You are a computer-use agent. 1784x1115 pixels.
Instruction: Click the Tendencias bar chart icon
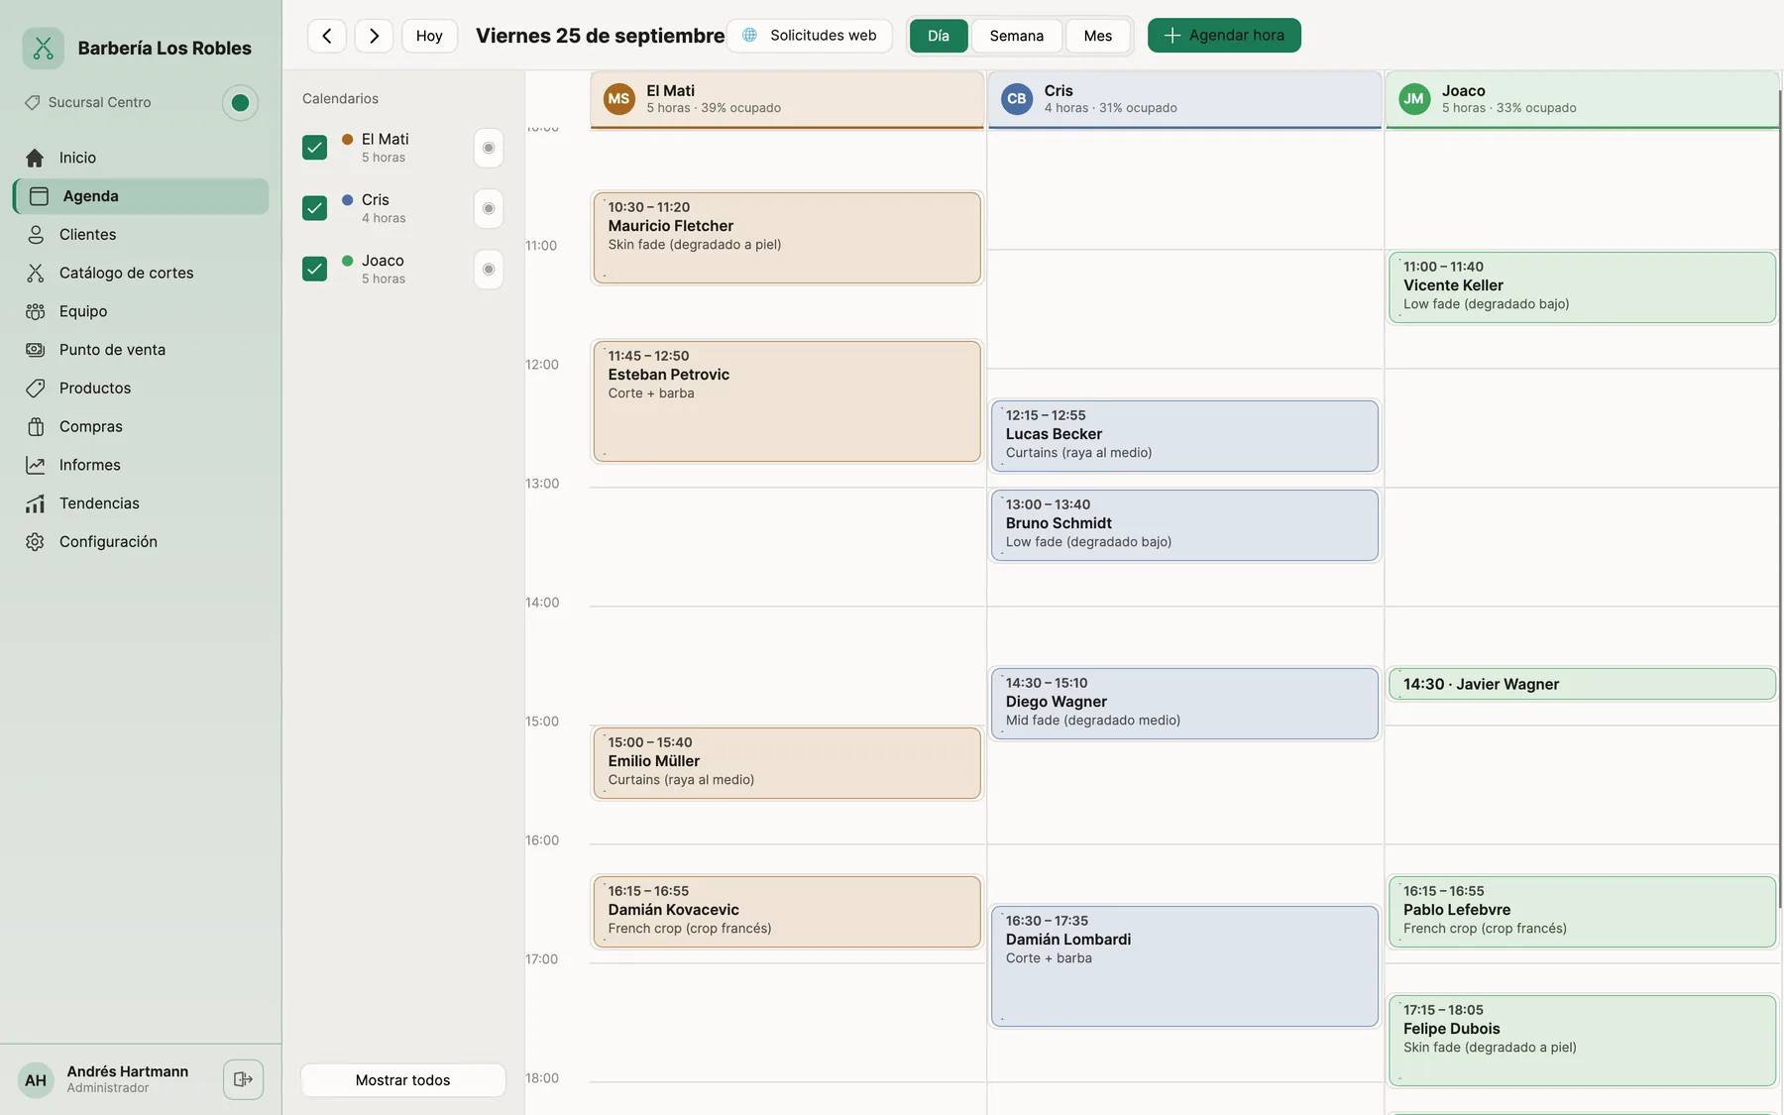[35, 503]
